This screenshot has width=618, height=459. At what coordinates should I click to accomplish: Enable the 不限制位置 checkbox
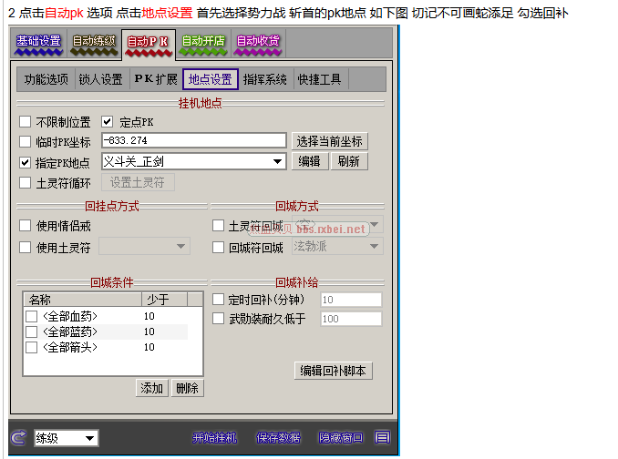point(26,121)
